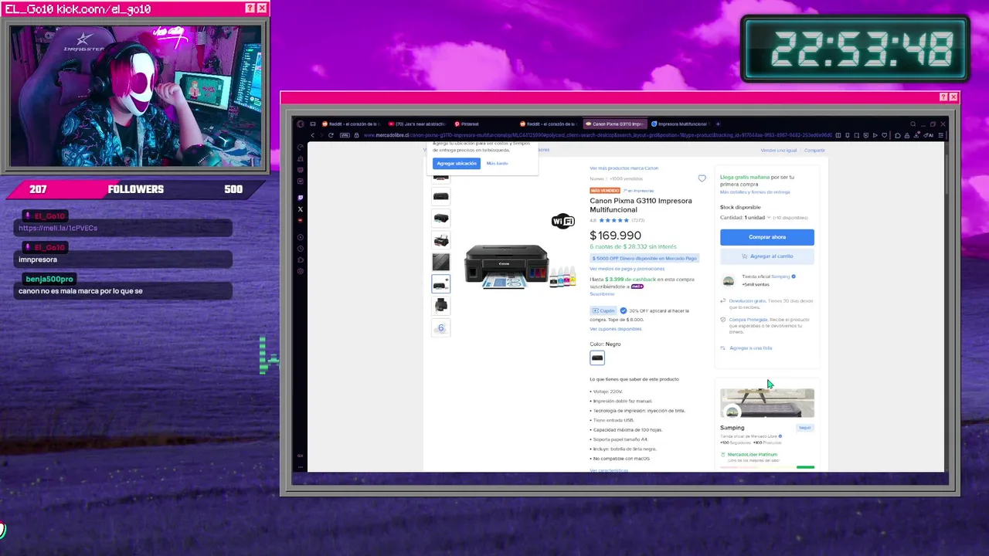The height and width of the screenshot is (556, 989).
Task: Click the Samping store avatar icon
Action: point(728,281)
